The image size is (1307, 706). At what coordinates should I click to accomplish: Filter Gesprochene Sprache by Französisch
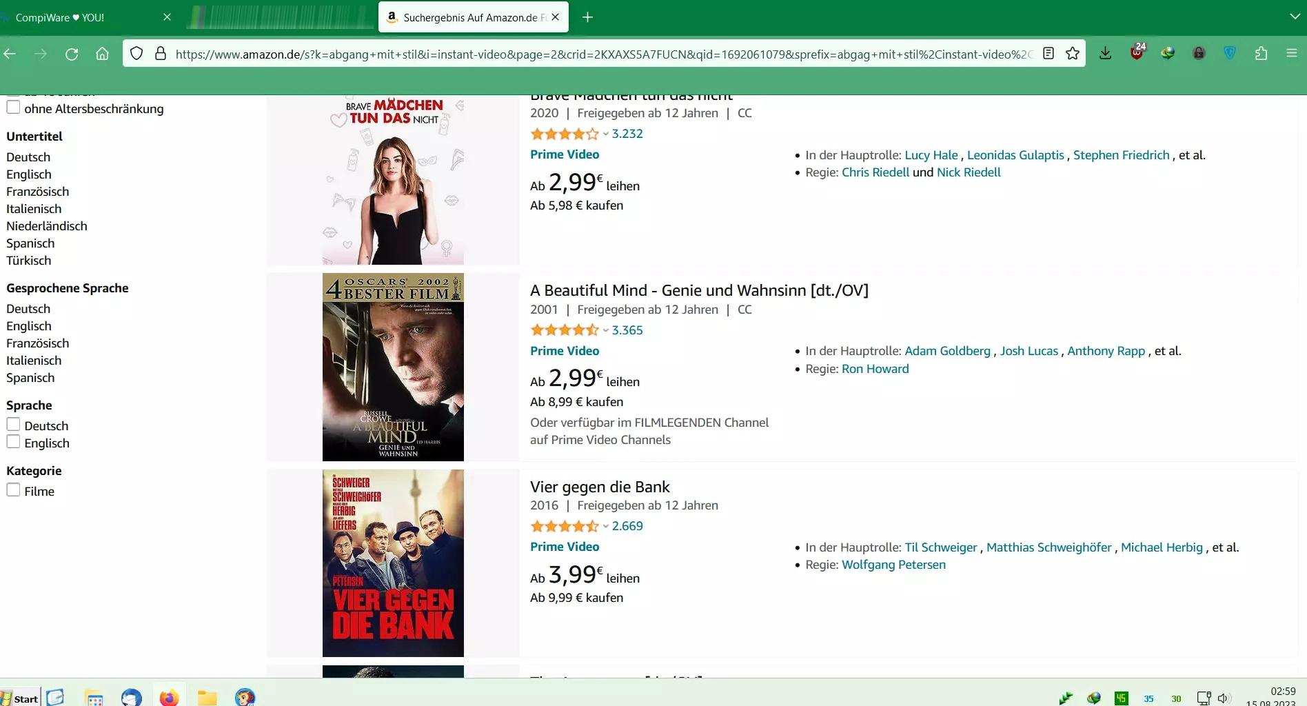pos(38,343)
